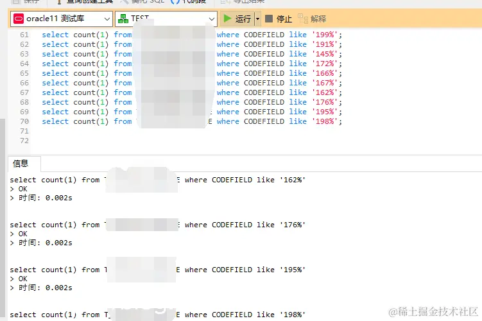The image size is (482, 321).
Task: Click the query on line 62 with '191%'
Action: (x=192, y=44)
